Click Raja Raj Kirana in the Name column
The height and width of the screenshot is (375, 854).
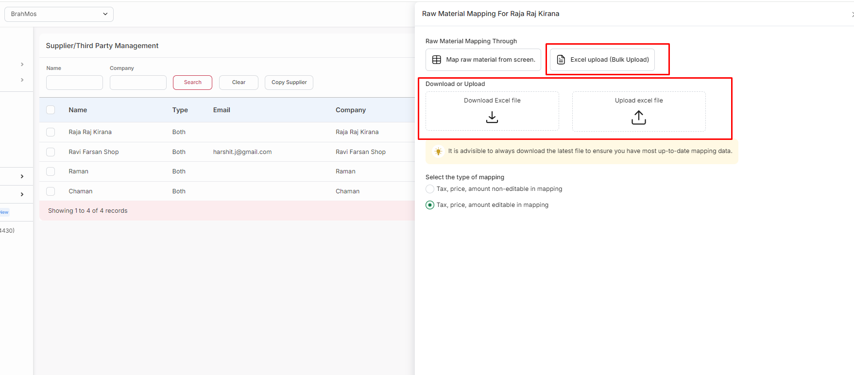(x=90, y=132)
